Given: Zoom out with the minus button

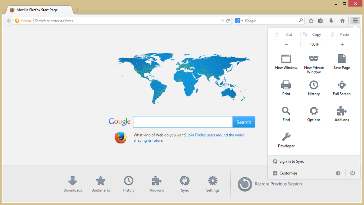Looking at the screenshot, I should [x=286, y=44].
